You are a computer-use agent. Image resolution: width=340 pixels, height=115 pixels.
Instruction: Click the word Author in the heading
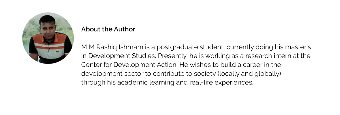(x=125, y=29)
